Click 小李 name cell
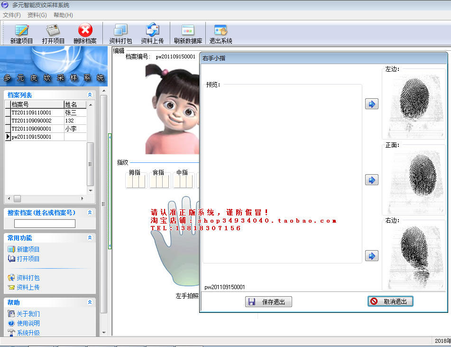The width and height of the screenshot is (451, 347). 75,129
